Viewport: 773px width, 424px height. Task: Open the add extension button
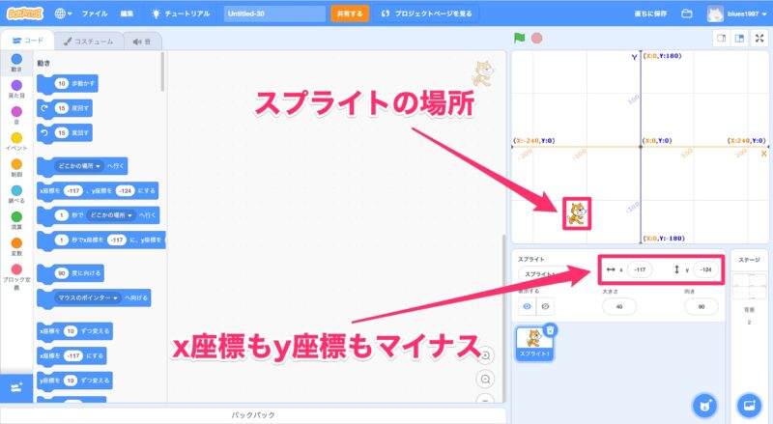[x=15, y=386]
